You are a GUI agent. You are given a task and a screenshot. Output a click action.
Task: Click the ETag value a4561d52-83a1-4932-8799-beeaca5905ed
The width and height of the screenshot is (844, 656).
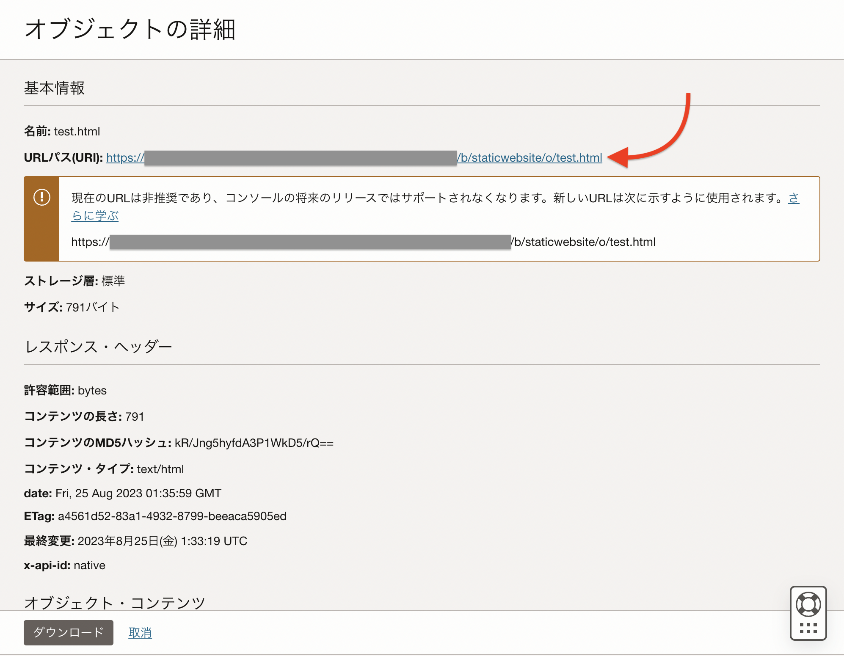(172, 516)
